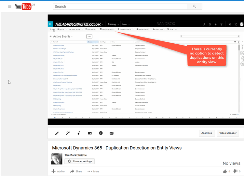The width and height of the screenshot is (244, 176).
Task: Click the thumbs-up like icon
Action: tap(225, 171)
